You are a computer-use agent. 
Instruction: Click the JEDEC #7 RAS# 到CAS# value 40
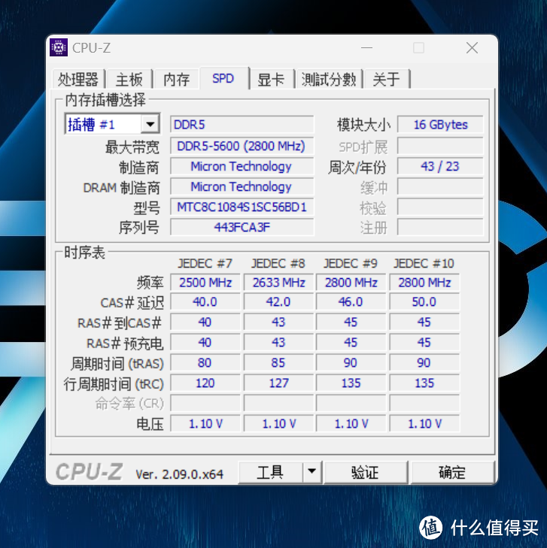point(205,322)
